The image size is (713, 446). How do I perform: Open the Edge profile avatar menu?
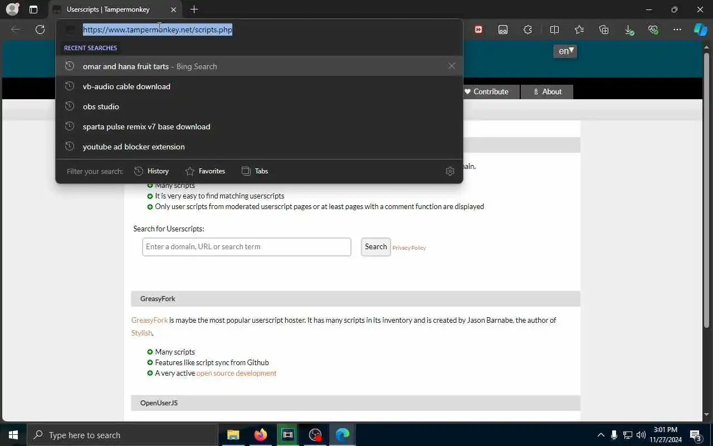click(12, 9)
